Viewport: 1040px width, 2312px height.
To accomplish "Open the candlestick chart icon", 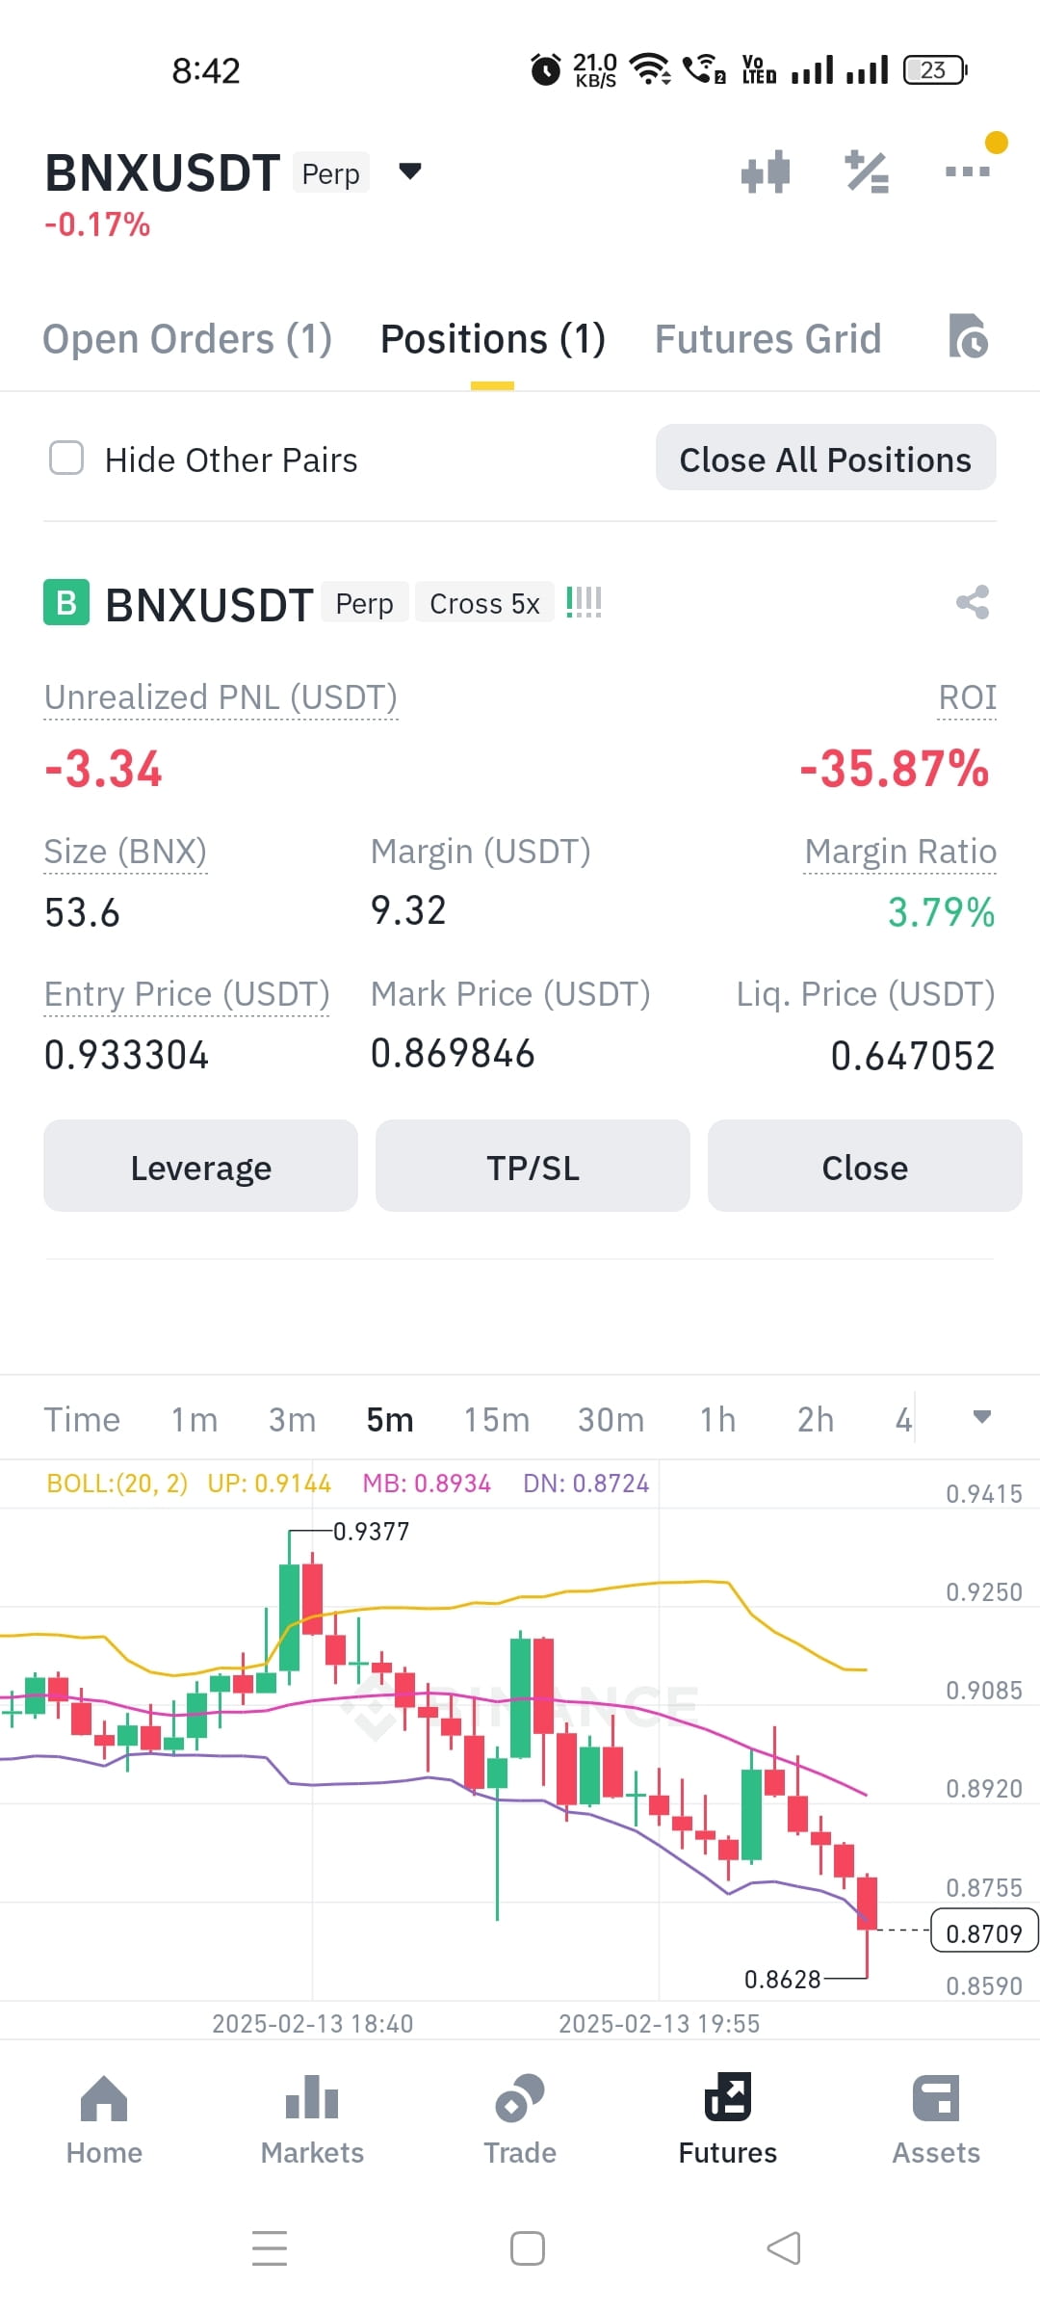I will pyautogui.click(x=766, y=172).
